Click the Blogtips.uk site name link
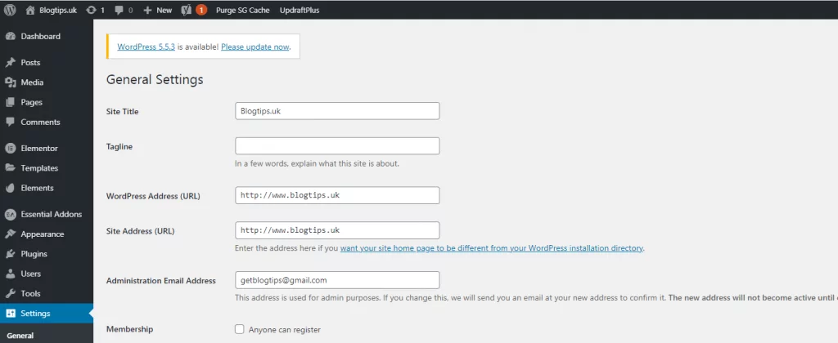838x343 pixels. point(58,10)
